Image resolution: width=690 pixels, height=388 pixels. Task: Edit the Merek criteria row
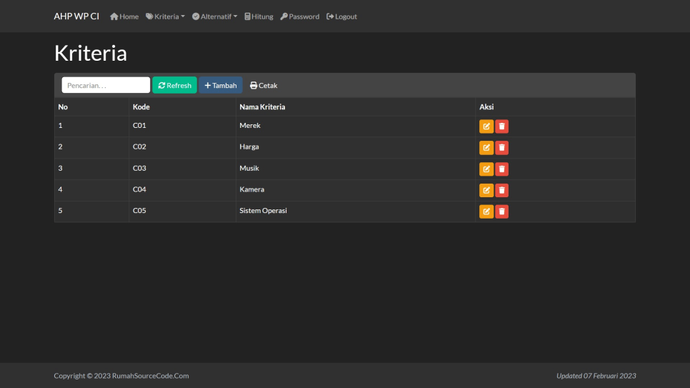click(x=486, y=126)
